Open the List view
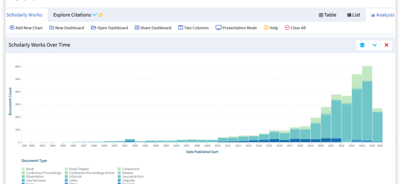The width and height of the screenshot is (401, 184). coord(354,15)
